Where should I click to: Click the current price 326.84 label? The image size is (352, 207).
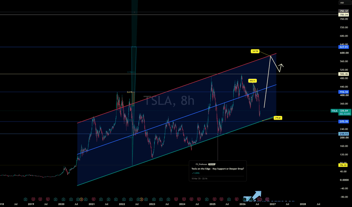click(x=344, y=111)
